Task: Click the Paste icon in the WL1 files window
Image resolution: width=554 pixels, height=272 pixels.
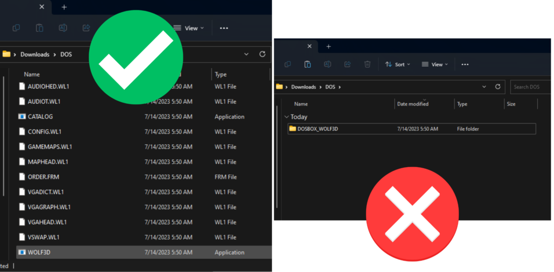Action: tap(39, 28)
